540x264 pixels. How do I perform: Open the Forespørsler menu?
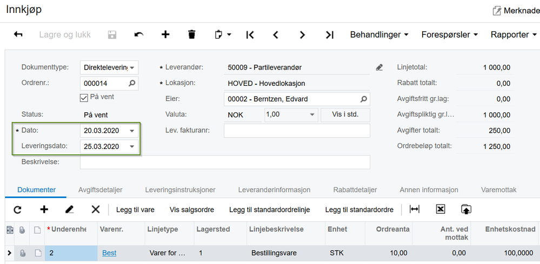click(x=449, y=35)
